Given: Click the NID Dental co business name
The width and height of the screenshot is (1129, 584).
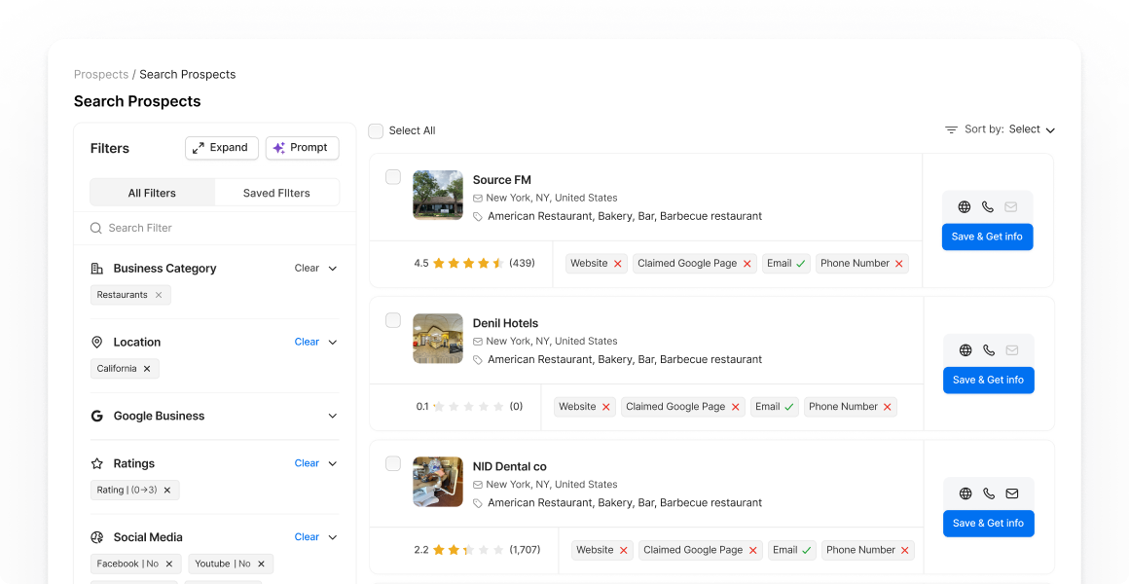Looking at the screenshot, I should (x=510, y=466).
